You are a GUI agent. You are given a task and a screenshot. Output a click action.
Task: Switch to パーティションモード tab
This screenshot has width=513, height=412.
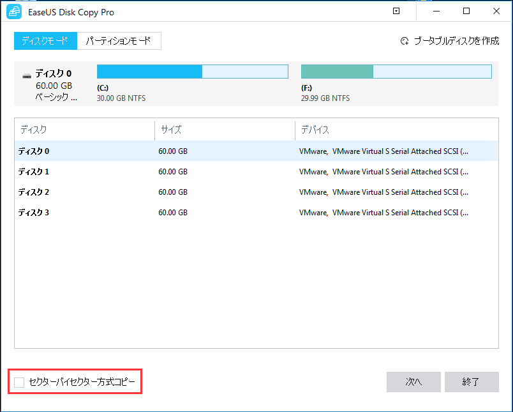point(119,41)
